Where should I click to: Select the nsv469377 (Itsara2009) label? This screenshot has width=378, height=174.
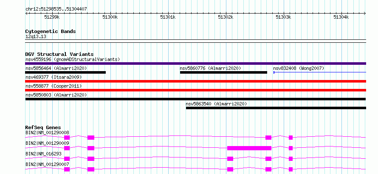click(53, 77)
